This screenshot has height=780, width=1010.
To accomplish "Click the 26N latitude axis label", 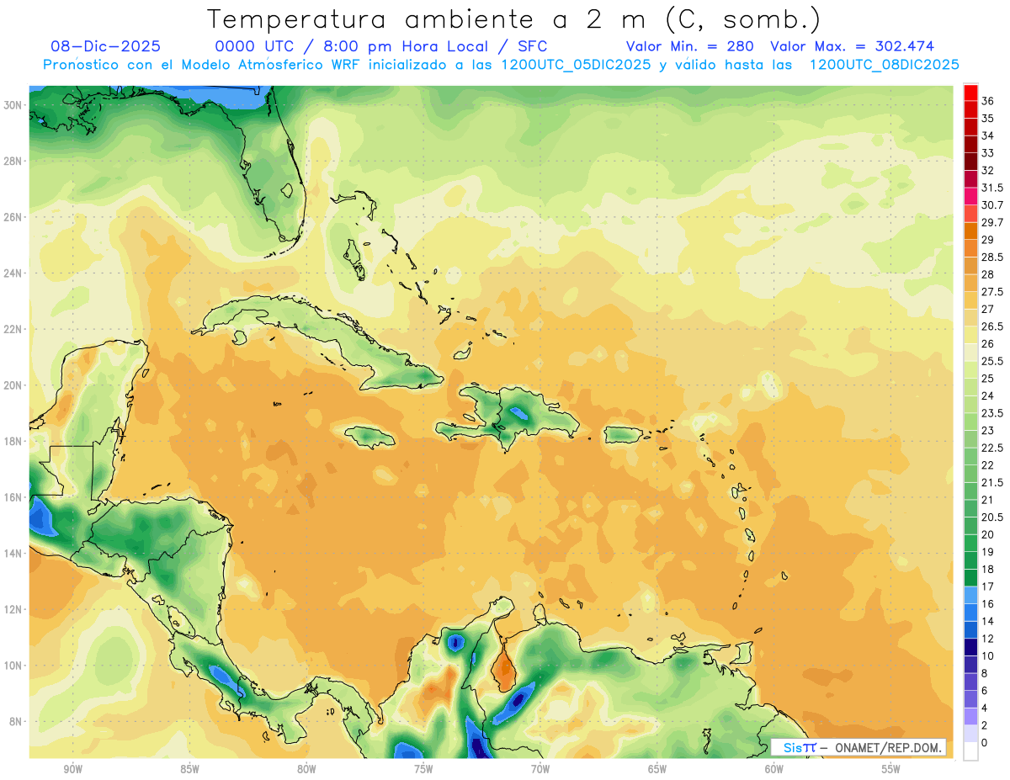I will (x=13, y=217).
